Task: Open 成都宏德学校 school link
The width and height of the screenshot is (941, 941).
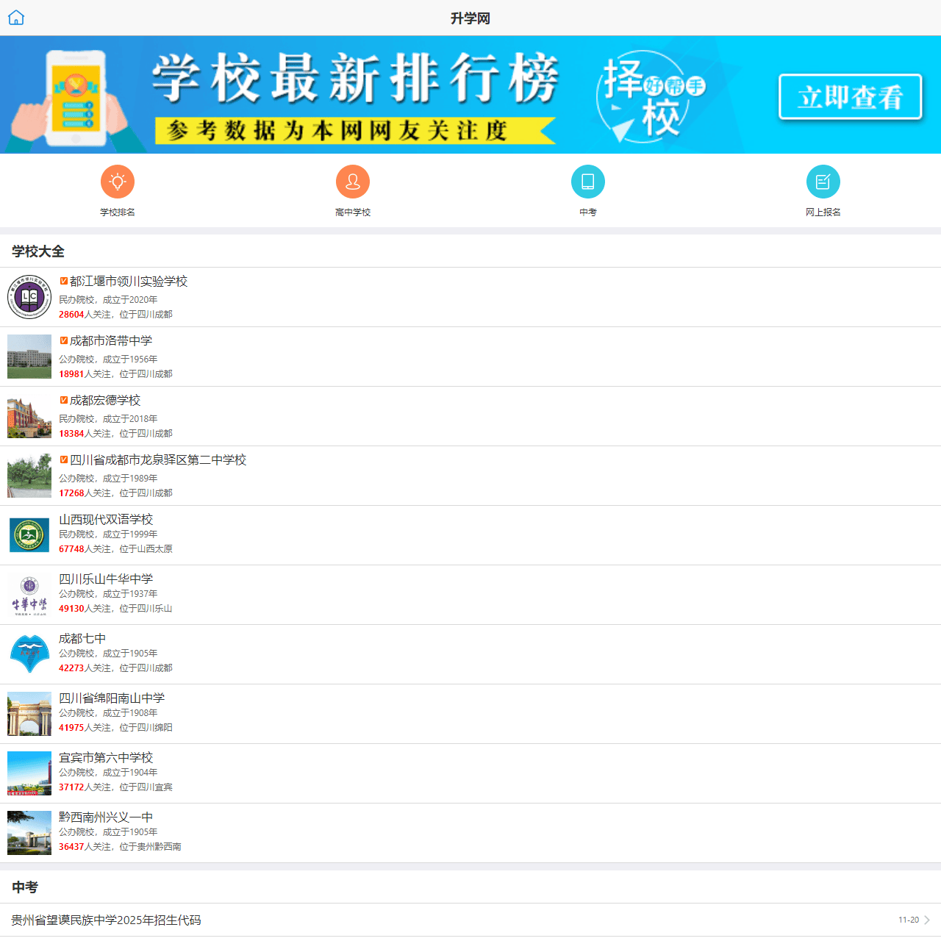Action: coord(105,401)
